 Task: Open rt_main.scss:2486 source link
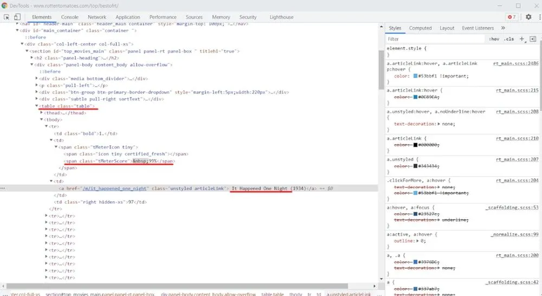(x=516, y=63)
